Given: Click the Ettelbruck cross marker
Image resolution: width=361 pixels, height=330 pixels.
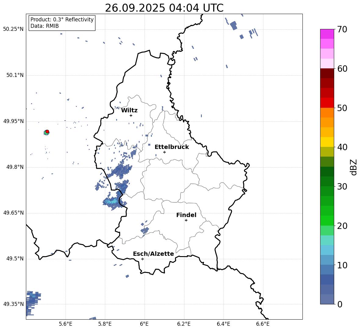Looking at the screenshot, I should [x=164, y=152].
